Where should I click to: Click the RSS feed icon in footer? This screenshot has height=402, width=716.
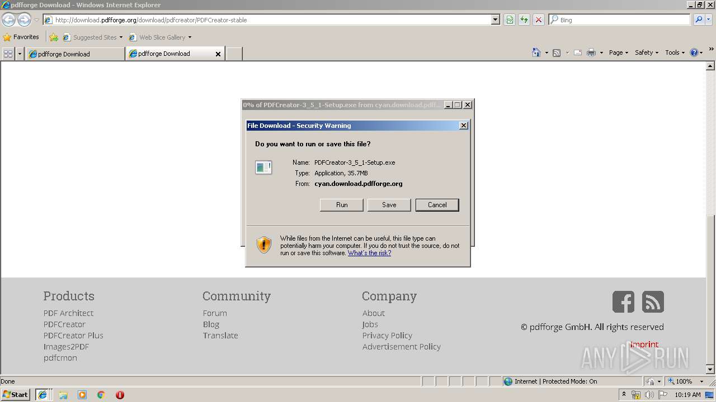pyautogui.click(x=653, y=301)
